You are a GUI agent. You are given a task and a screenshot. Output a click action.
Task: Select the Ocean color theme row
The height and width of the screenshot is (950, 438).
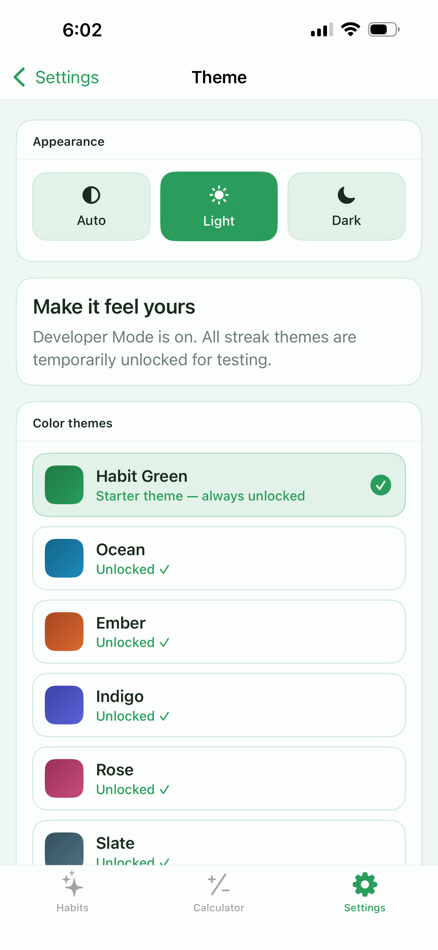219,558
